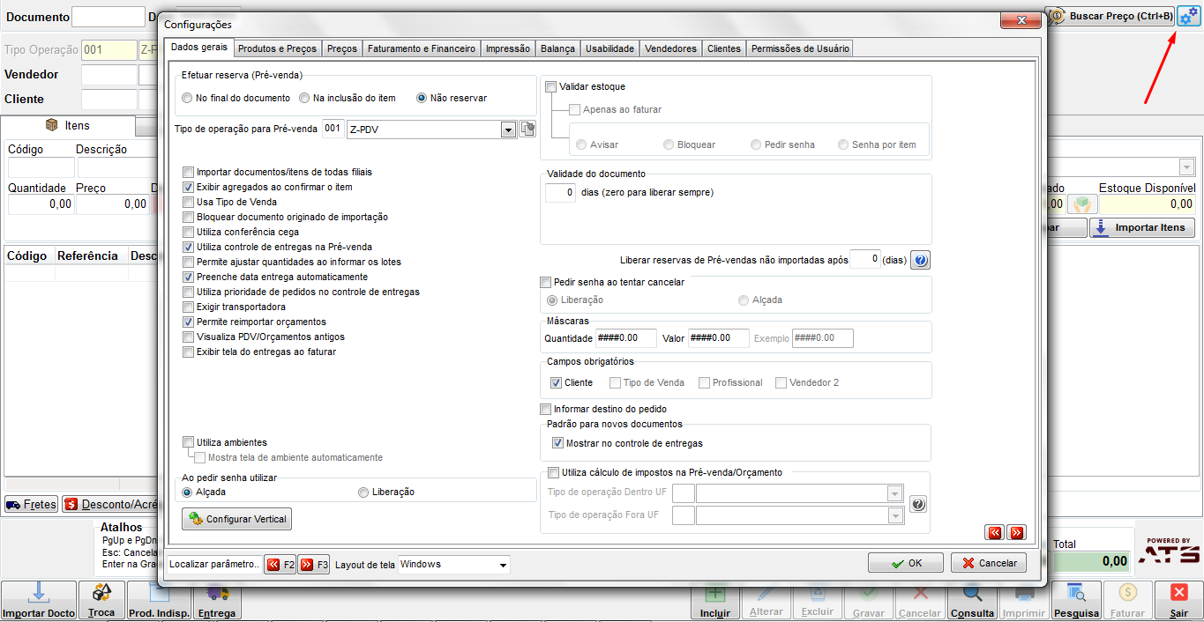
Task: Open settings gear icon beside Buscar Preço
Action: [1188, 16]
